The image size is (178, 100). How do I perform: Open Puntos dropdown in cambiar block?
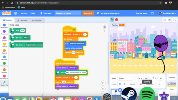coord(66,77)
